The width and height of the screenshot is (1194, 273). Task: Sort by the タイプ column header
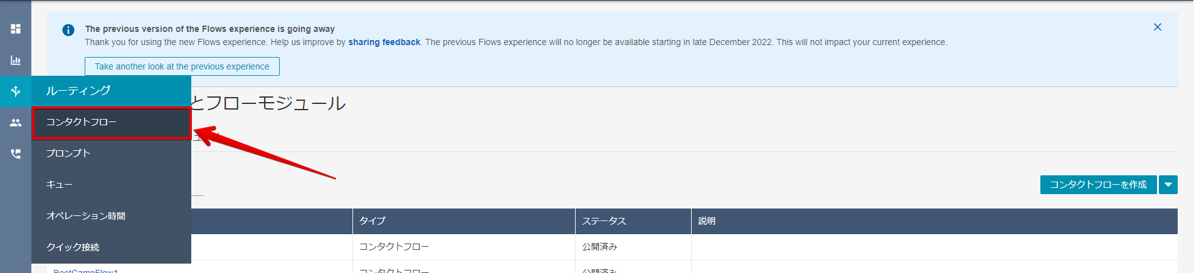click(x=464, y=222)
